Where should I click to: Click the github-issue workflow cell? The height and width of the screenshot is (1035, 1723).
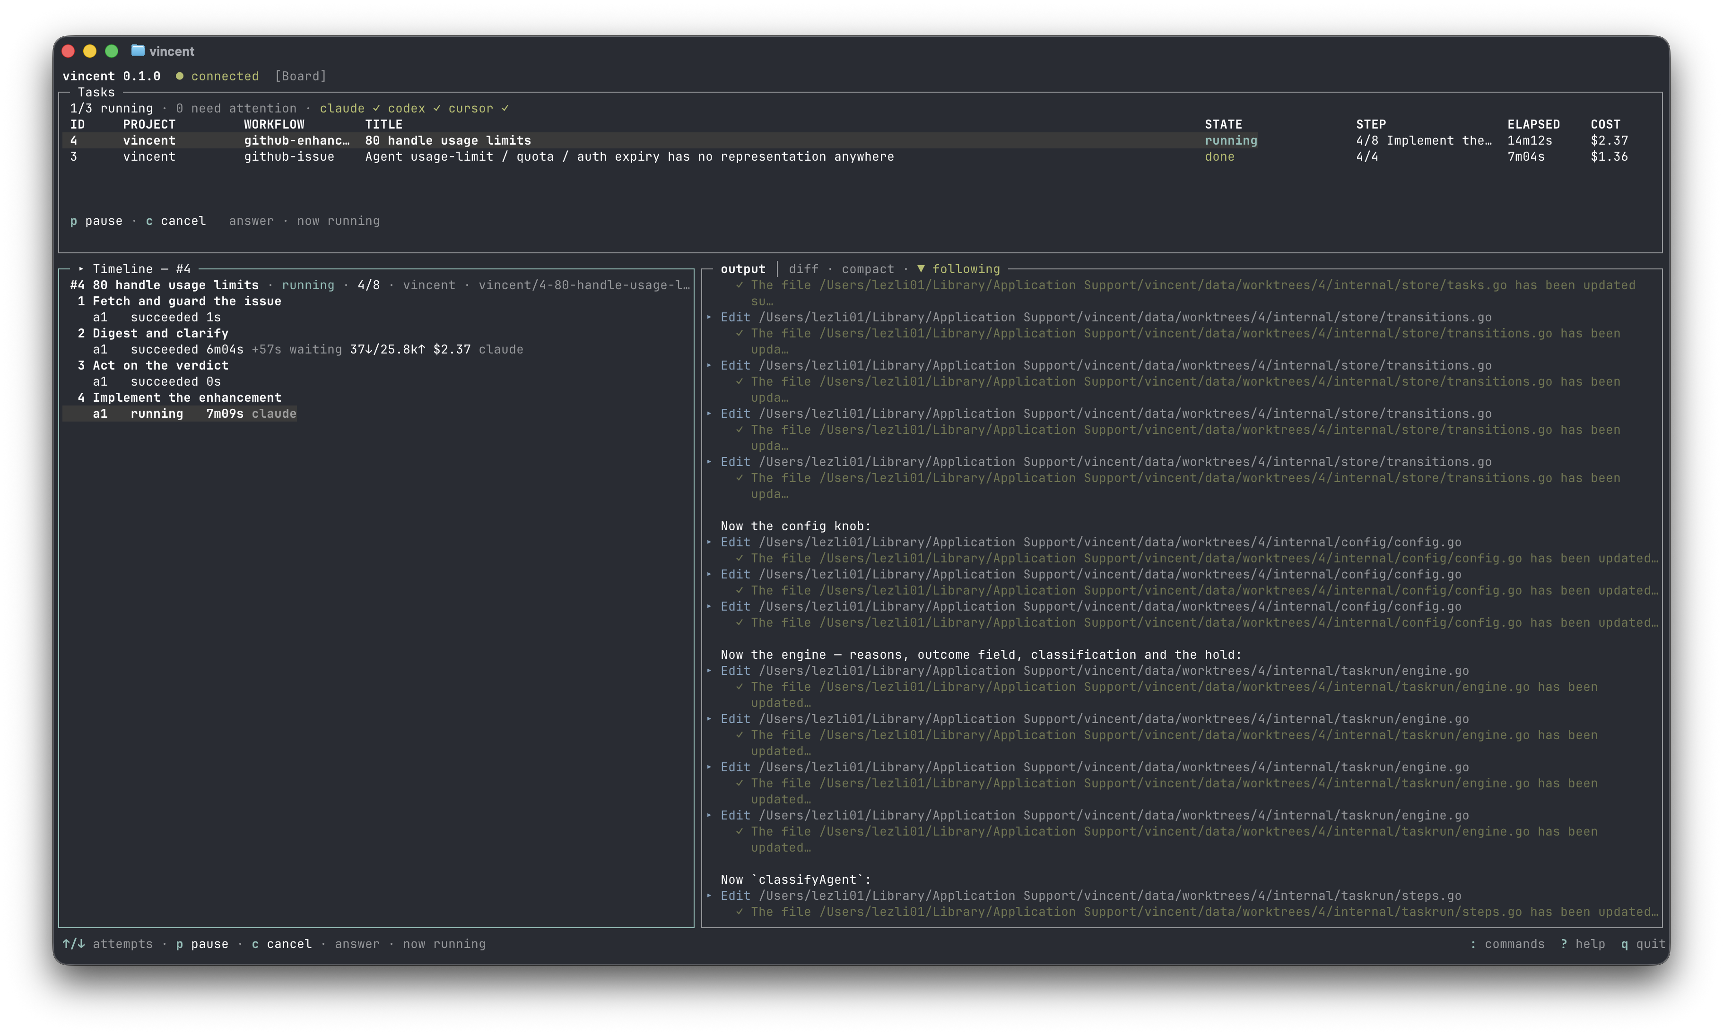[x=289, y=156]
